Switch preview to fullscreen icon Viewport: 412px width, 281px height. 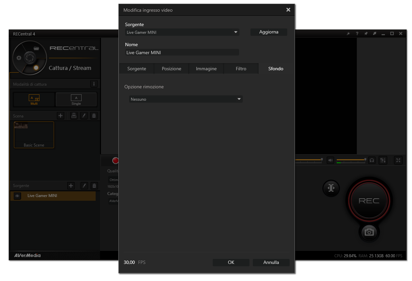pos(398,160)
